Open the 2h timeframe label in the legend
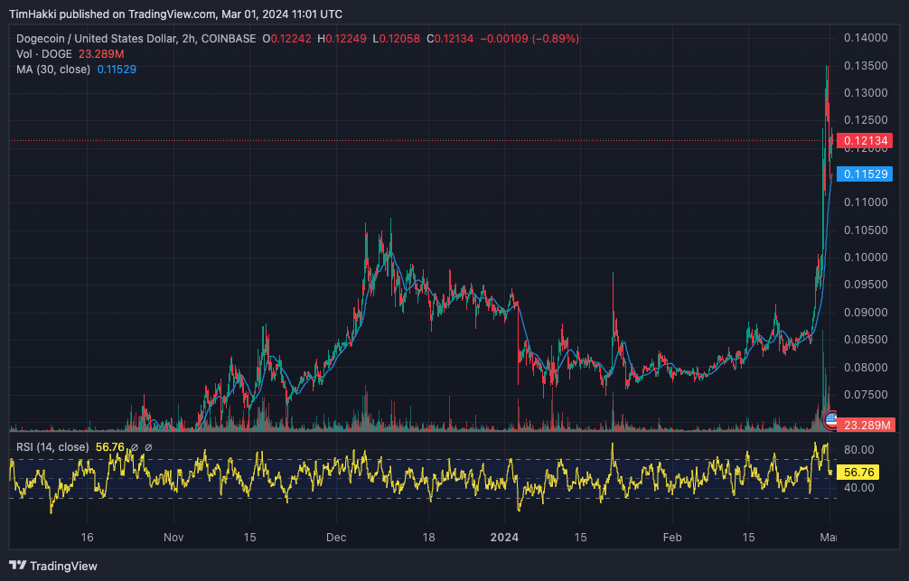The height and width of the screenshot is (581, 909). click(x=188, y=39)
